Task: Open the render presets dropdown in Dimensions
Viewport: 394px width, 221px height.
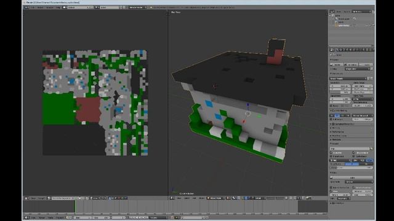Action: click(x=348, y=79)
